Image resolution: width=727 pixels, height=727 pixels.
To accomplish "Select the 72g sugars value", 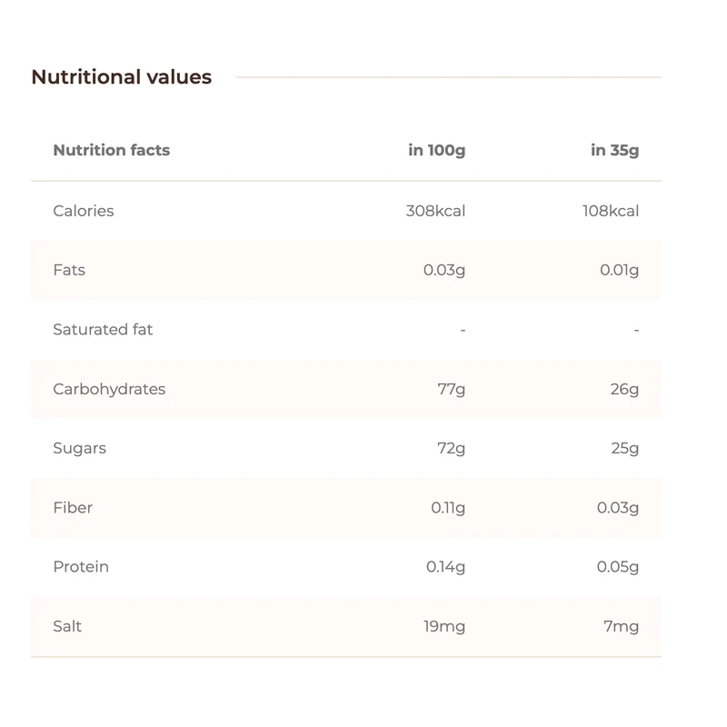I will [x=451, y=449].
